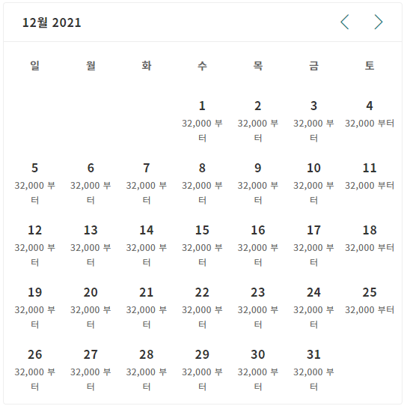Pick December 3 in calendar

[313, 121]
